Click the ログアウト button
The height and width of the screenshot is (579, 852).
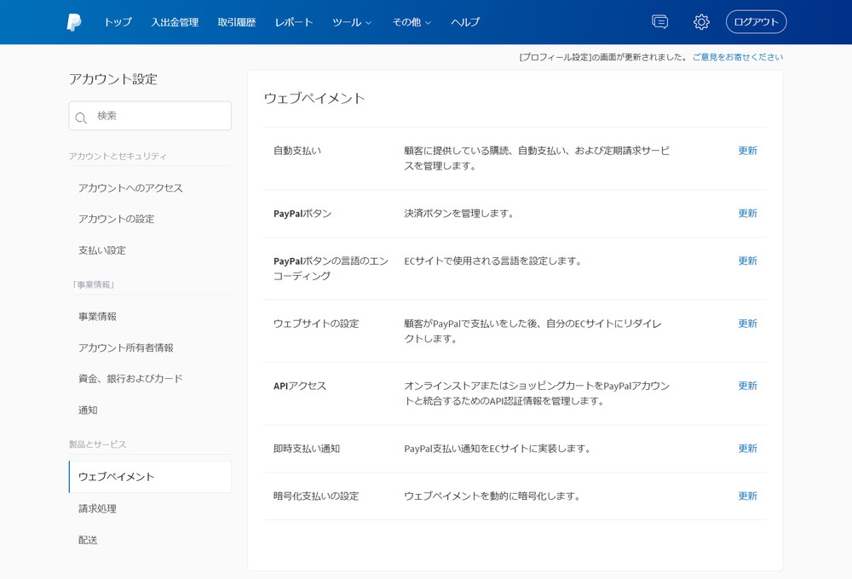tap(756, 22)
